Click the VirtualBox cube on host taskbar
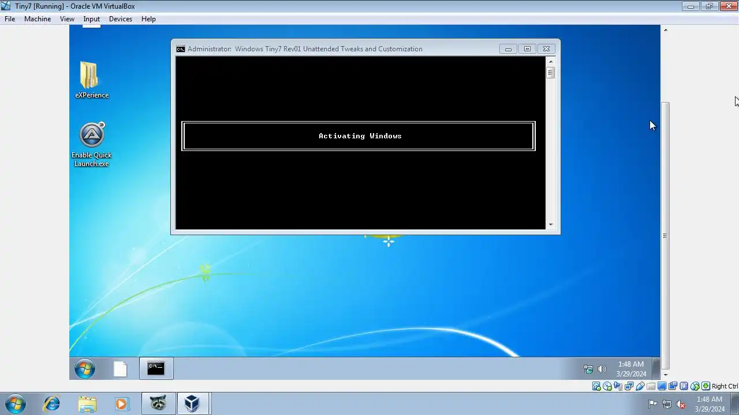The height and width of the screenshot is (415, 739). click(192, 404)
